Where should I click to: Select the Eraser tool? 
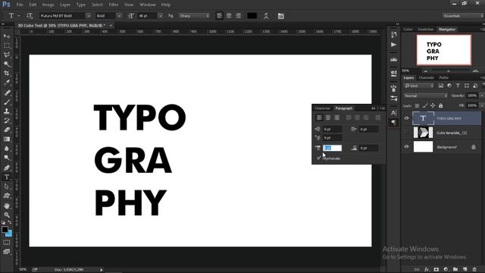(x=7, y=130)
